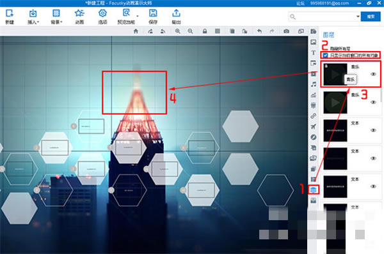Go to home view via house icon
384x254 pixels.
[x=136, y=31]
